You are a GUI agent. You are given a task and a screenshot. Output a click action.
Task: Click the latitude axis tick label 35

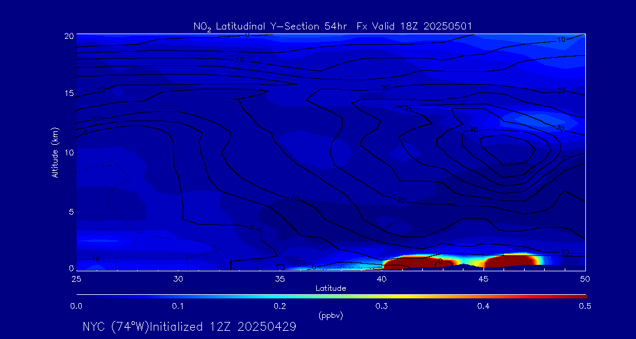click(x=280, y=279)
